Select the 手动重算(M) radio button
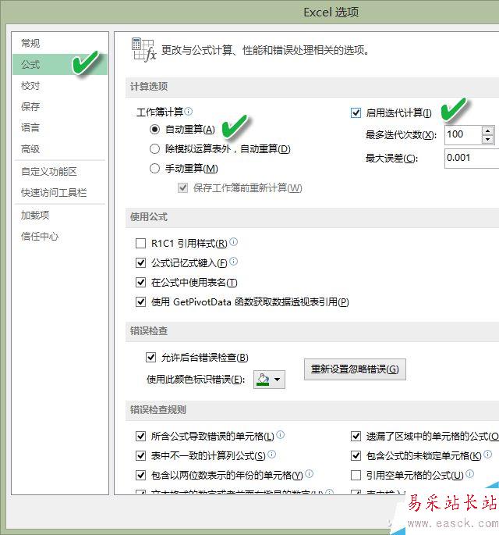The image size is (499, 535). click(154, 168)
